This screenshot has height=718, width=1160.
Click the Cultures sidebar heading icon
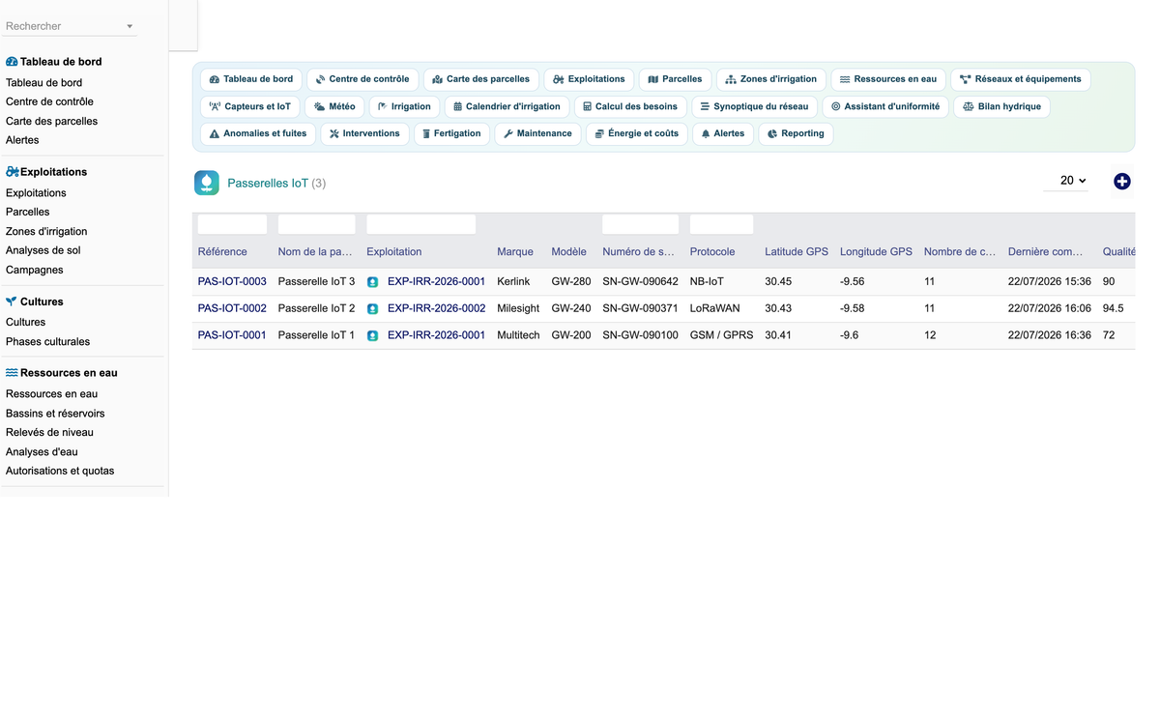click(12, 302)
